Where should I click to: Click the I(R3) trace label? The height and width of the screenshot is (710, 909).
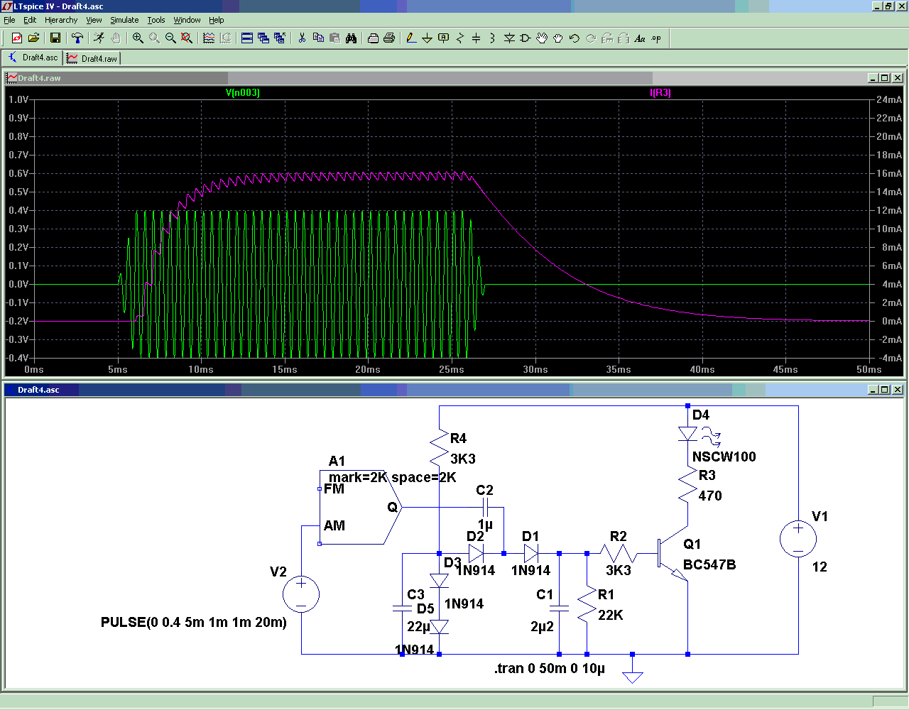point(660,93)
